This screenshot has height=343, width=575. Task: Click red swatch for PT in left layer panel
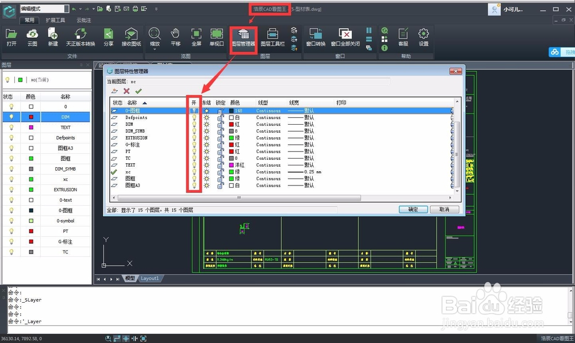pyautogui.click(x=31, y=231)
